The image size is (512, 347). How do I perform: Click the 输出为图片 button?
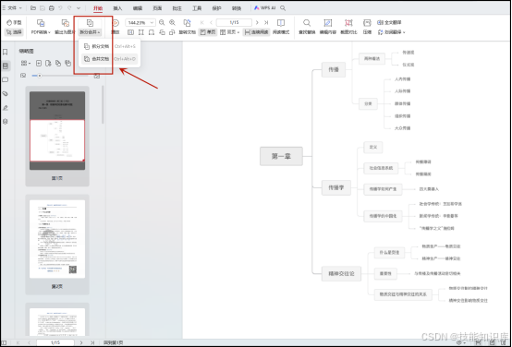pos(66,27)
